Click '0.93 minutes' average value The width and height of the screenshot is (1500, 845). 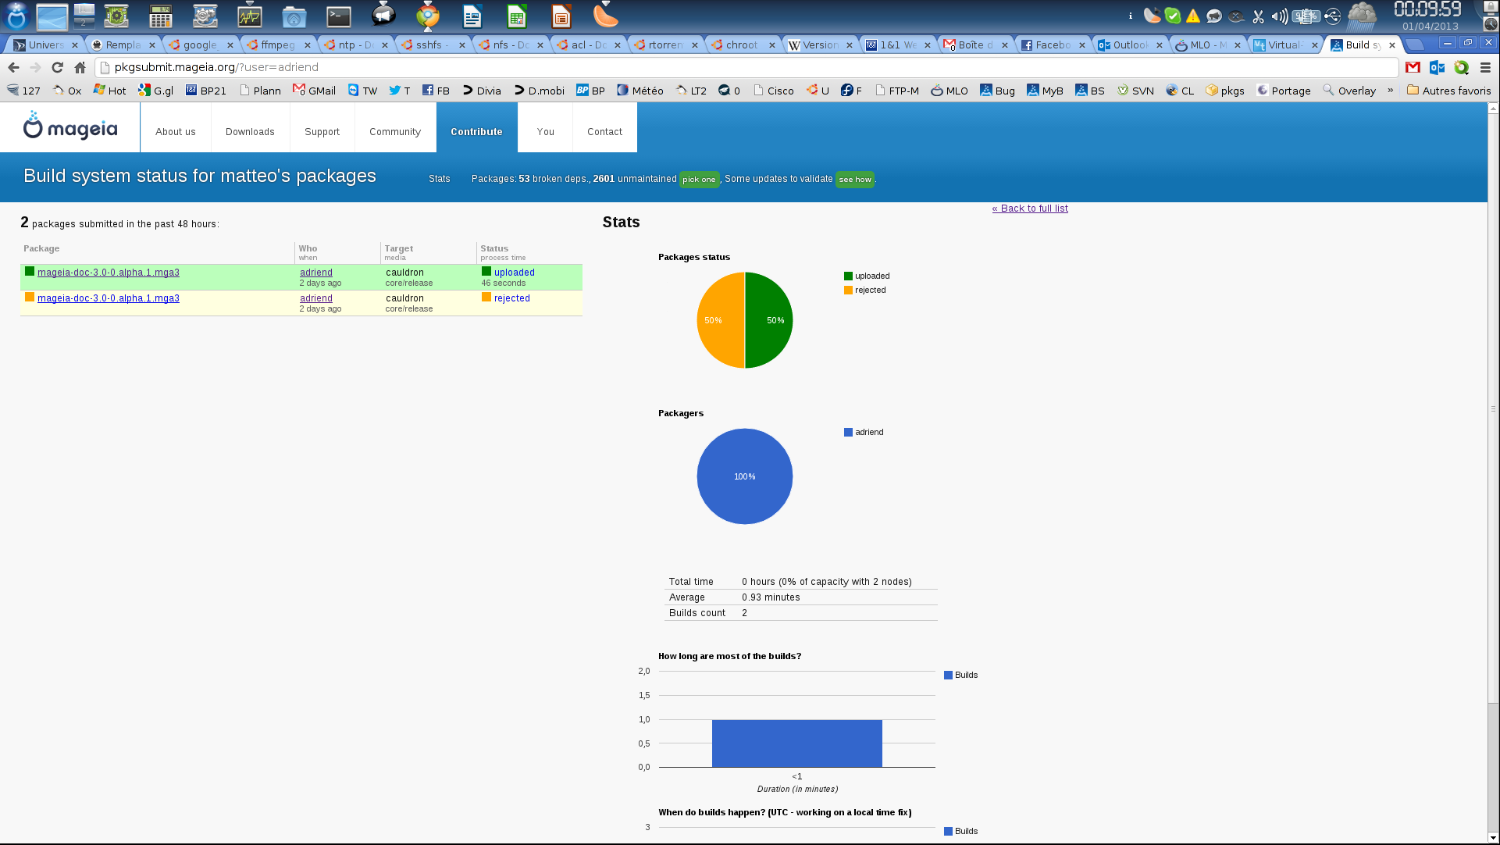coord(771,597)
